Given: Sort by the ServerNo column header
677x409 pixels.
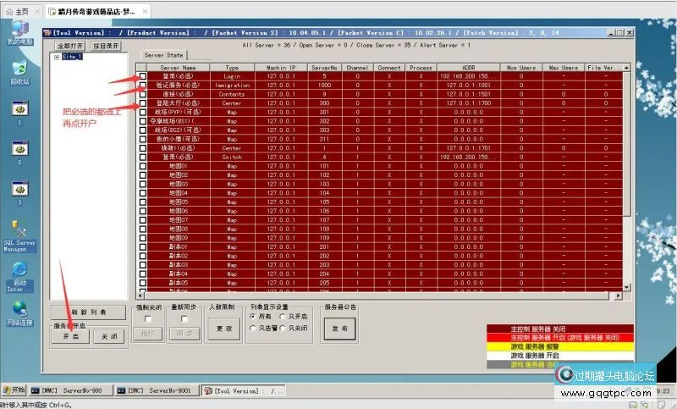Looking at the screenshot, I should point(324,68).
